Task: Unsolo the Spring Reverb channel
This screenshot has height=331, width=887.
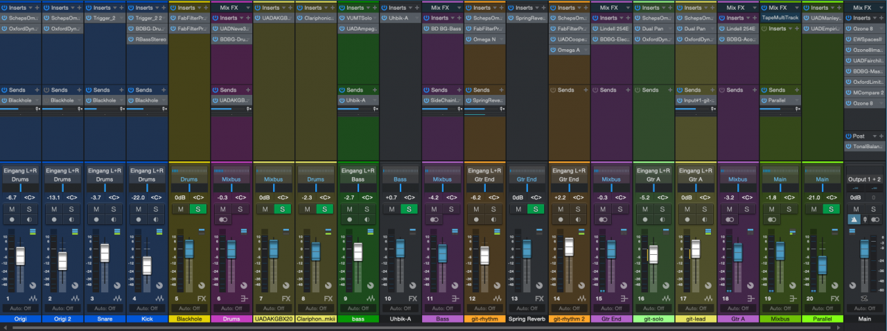Action: [535, 208]
